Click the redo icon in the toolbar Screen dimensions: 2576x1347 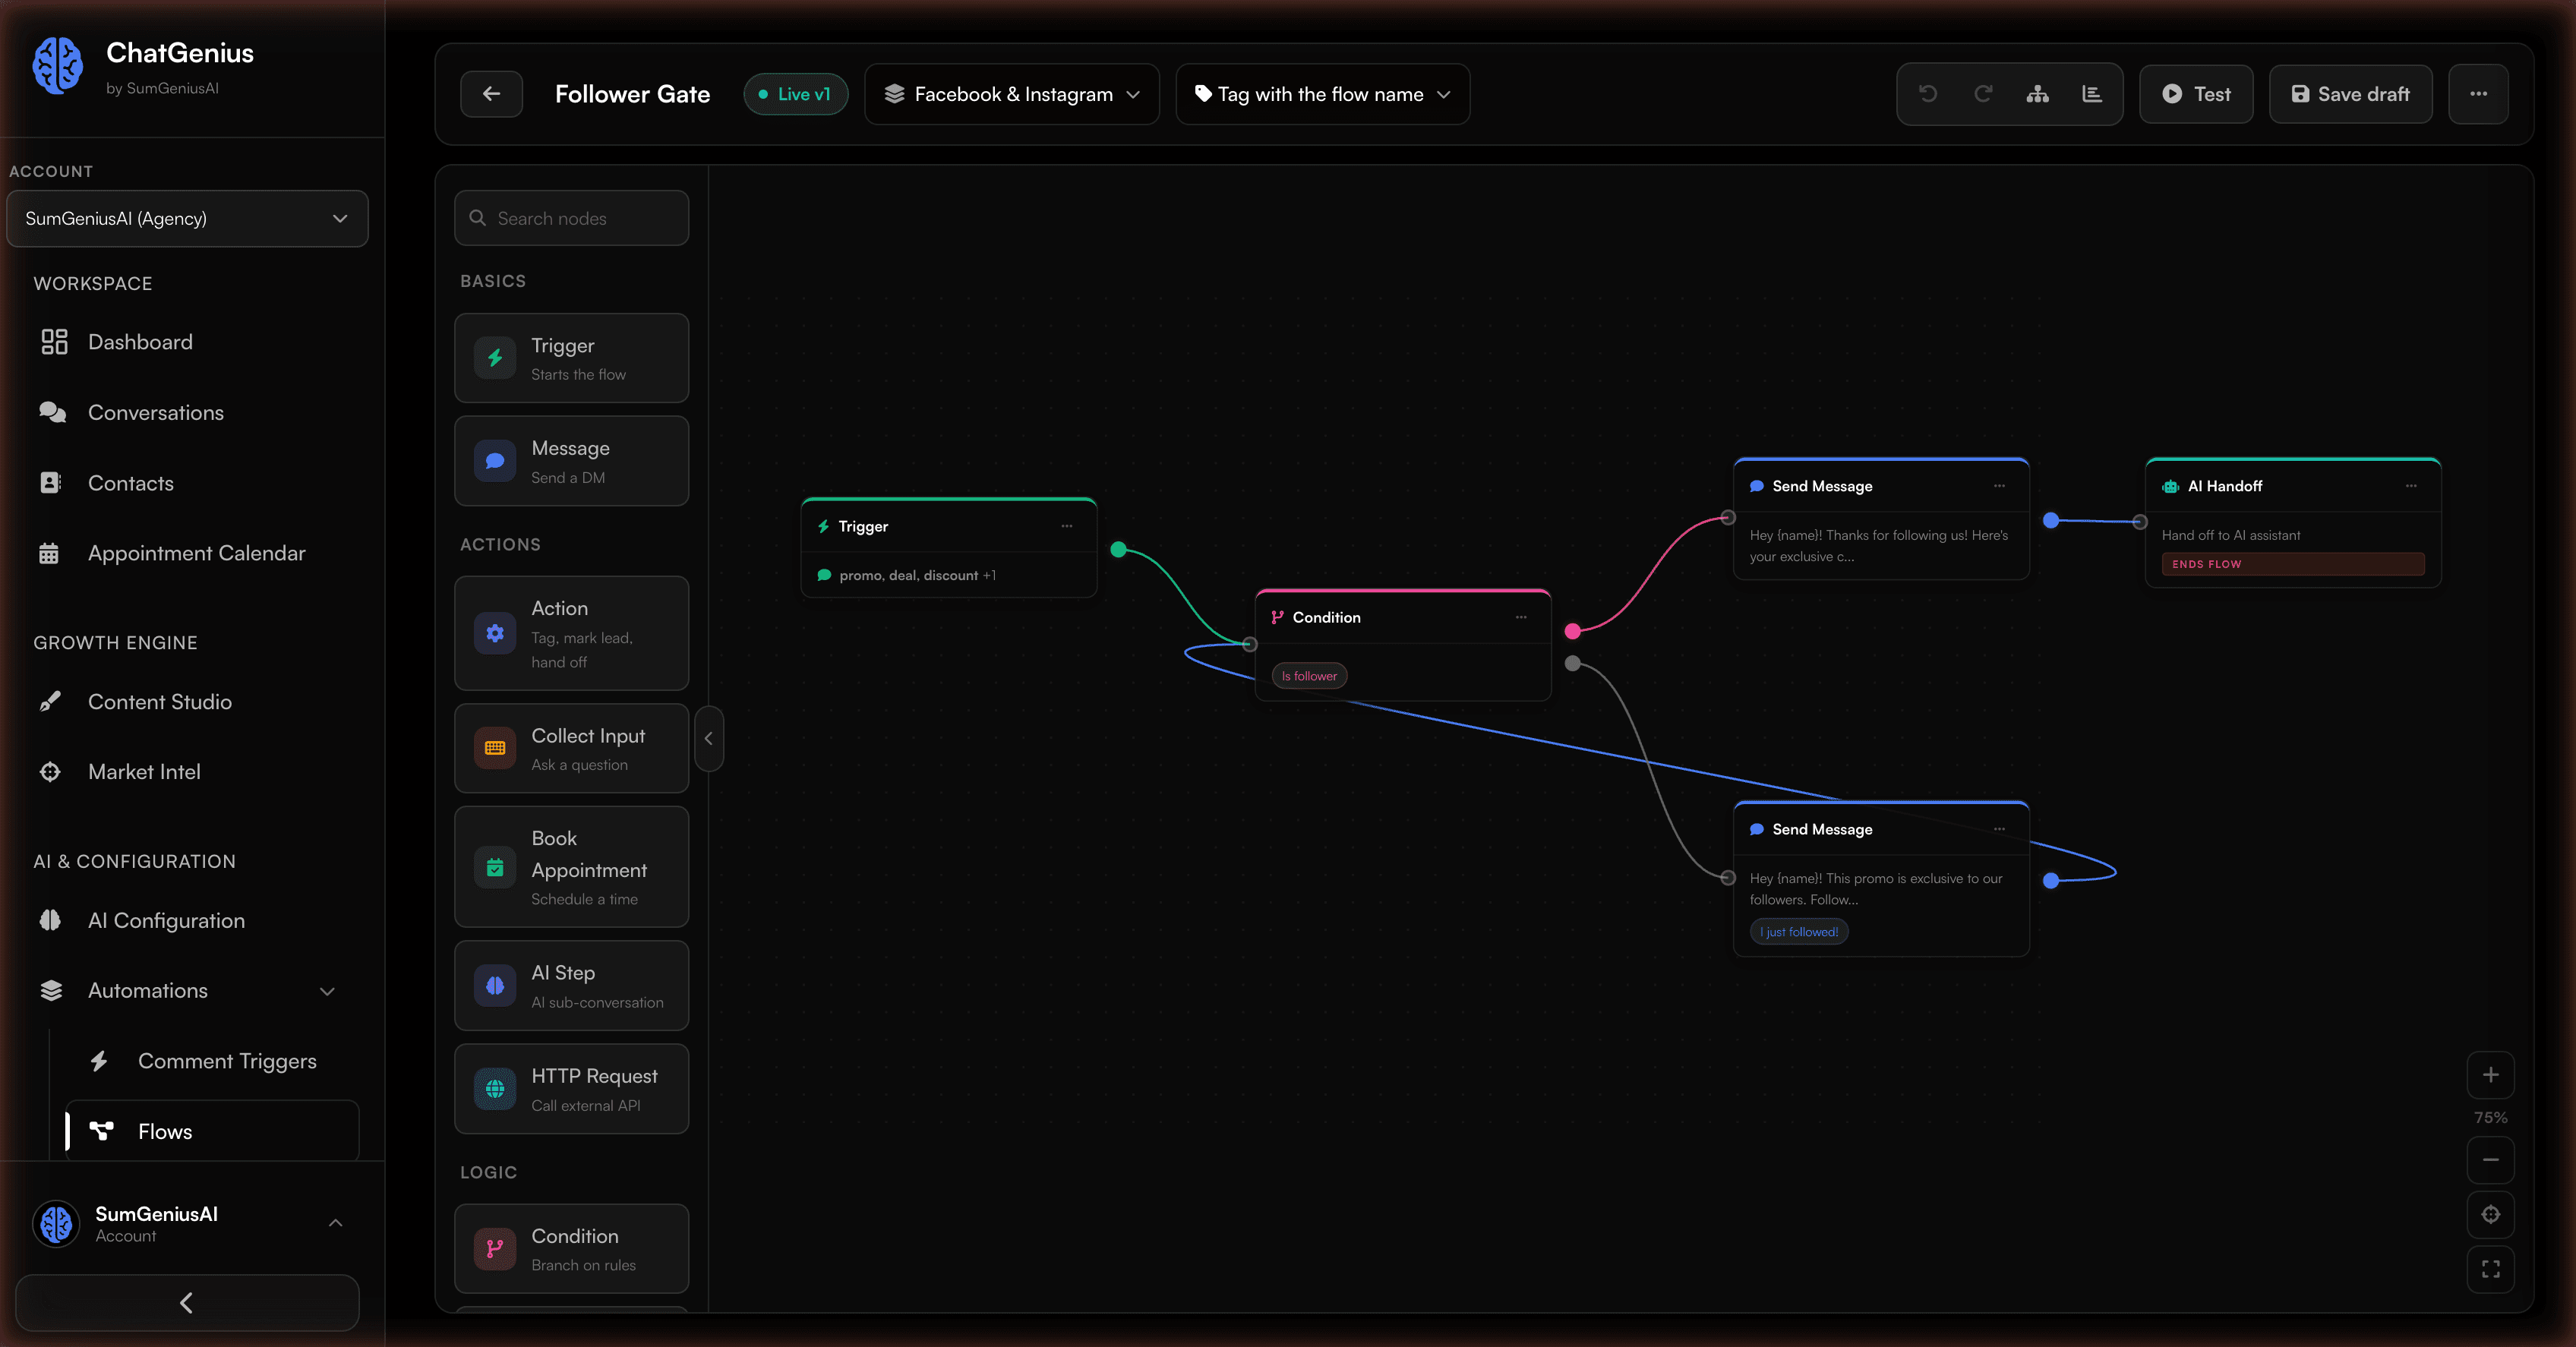(1983, 94)
